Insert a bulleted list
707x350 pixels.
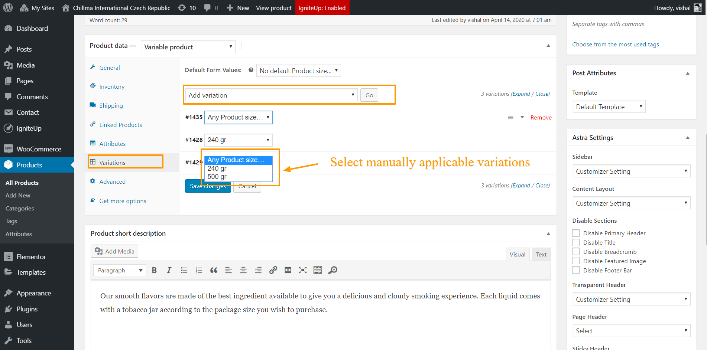(184, 270)
